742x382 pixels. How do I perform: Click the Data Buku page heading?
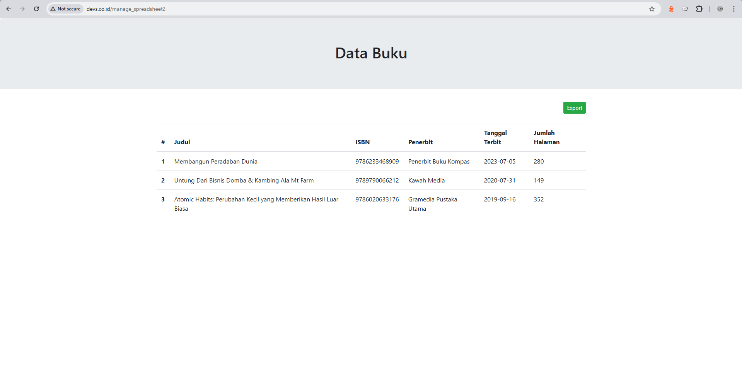point(371,53)
